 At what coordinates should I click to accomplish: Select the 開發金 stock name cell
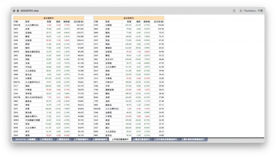(x=33, y=55)
